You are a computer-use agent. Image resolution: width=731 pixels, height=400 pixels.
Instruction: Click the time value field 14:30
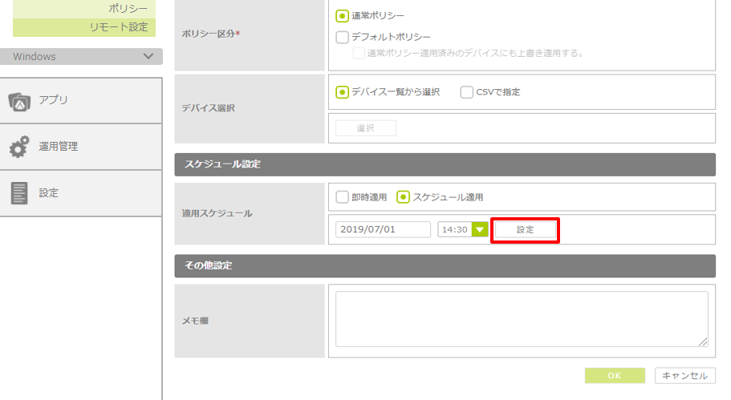[x=454, y=230]
